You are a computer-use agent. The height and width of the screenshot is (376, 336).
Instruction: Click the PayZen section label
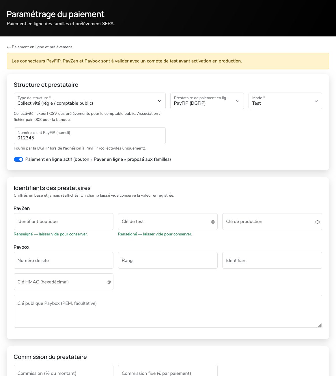[x=22, y=208]
